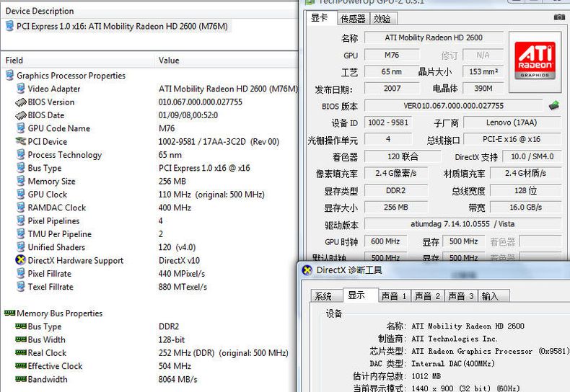Click the GPU-Z screenshot camera icon

pos(559,17)
